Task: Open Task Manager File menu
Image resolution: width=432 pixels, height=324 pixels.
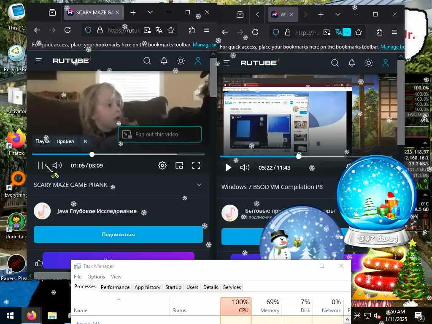Action: tap(78, 277)
